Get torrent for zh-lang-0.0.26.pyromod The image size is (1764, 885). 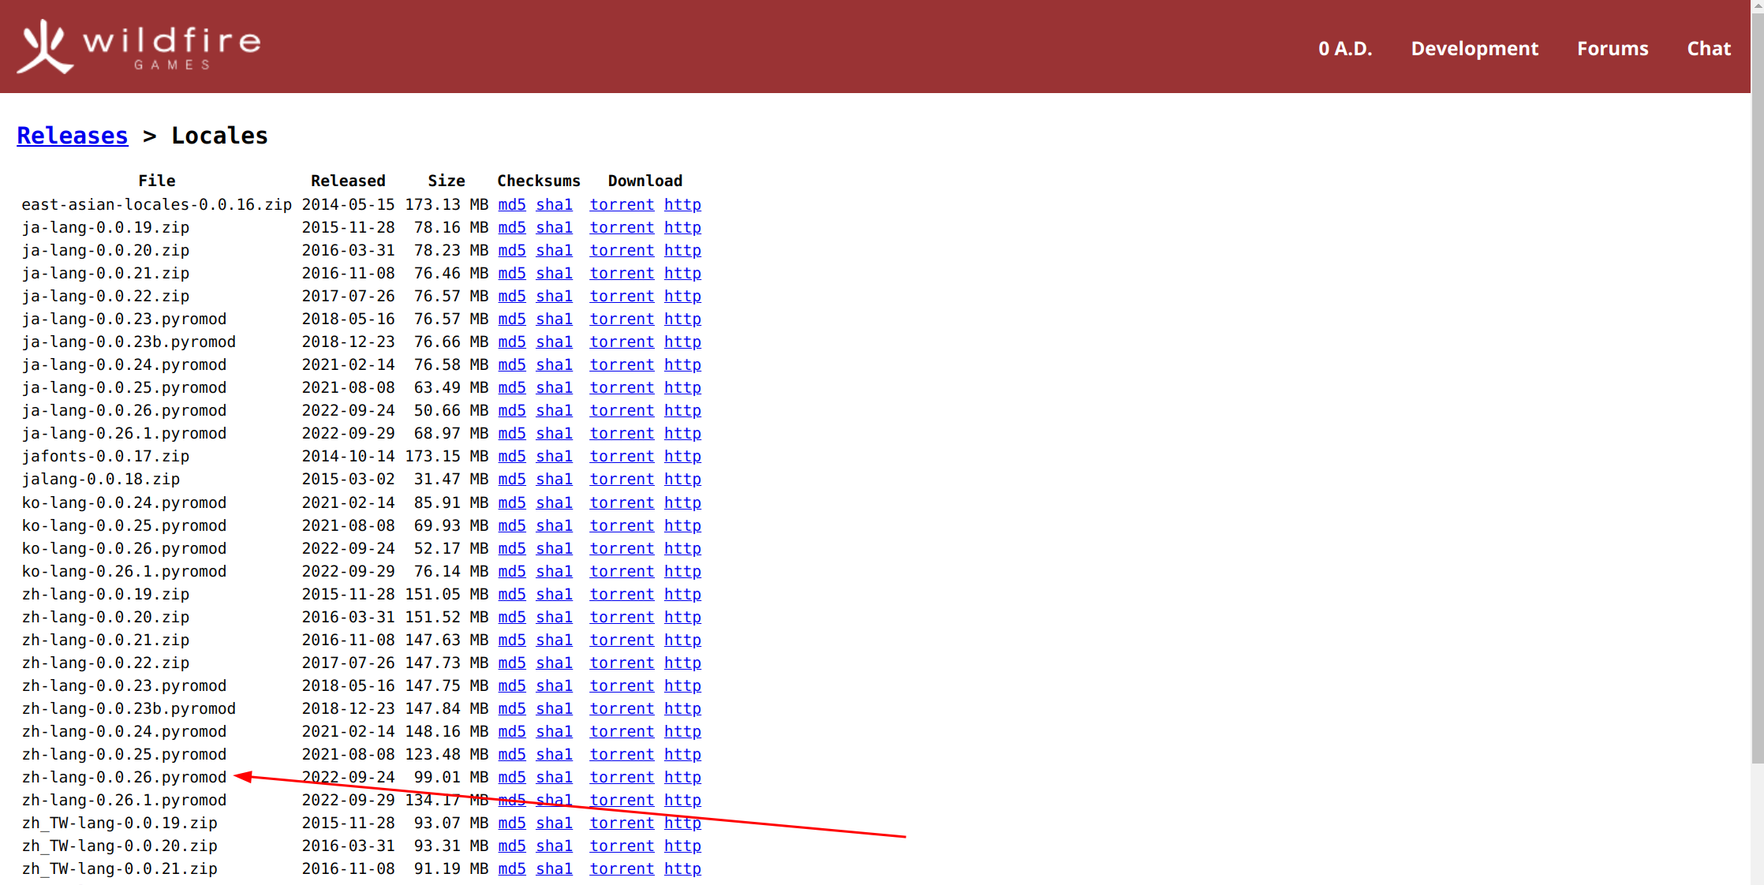[x=622, y=777]
